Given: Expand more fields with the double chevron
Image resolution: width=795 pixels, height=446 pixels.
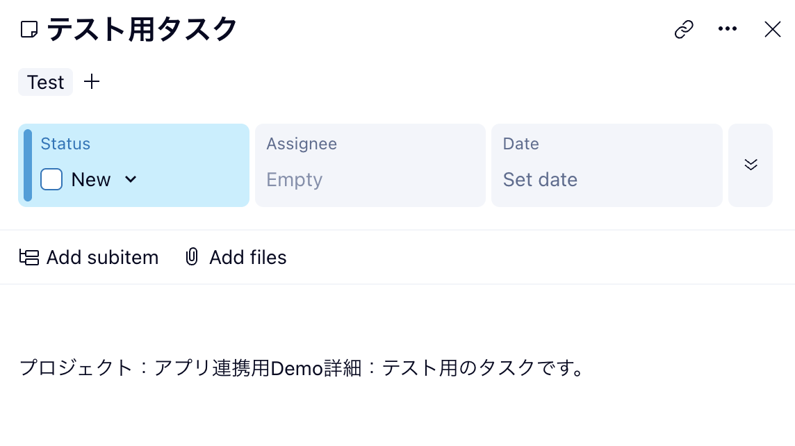Looking at the screenshot, I should click(x=751, y=165).
